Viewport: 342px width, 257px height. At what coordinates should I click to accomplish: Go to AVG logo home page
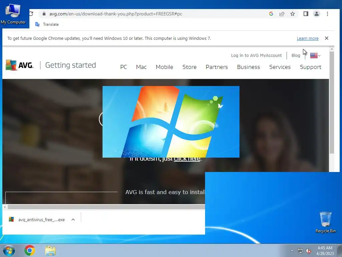pos(19,65)
